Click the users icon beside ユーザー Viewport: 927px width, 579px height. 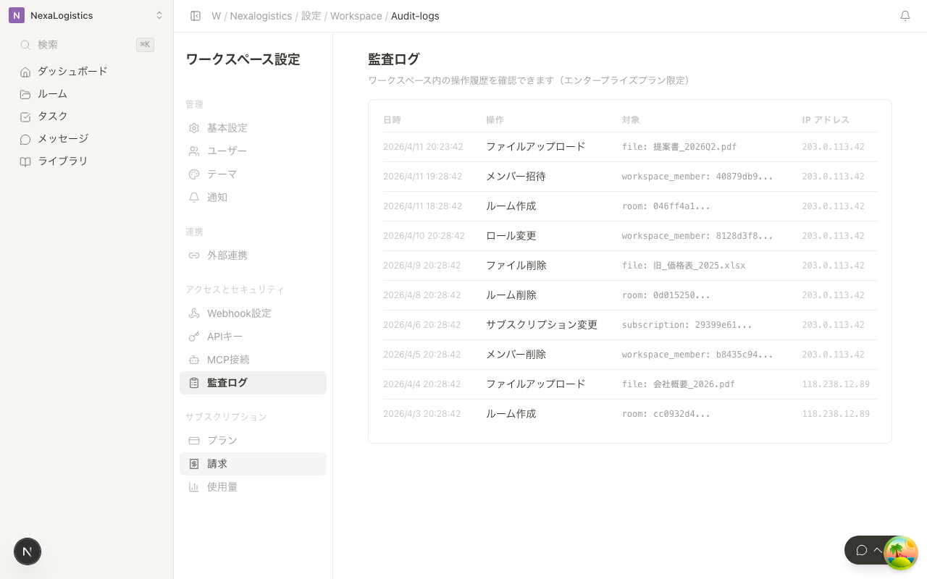point(194,151)
